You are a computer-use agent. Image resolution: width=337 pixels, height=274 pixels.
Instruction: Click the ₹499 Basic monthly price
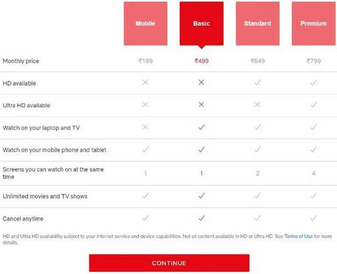point(201,61)
